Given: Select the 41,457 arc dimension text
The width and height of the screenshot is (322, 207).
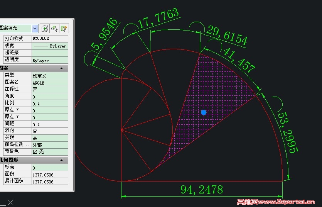Looking at the screenshot, I should [239, 60].
